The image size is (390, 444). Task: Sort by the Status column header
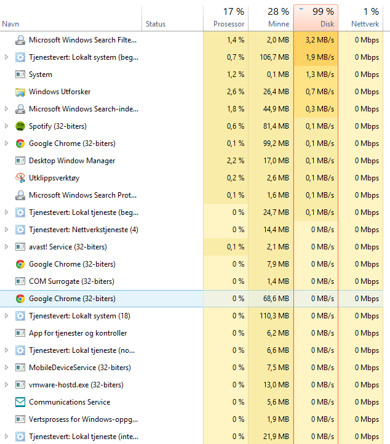[x=172, y=18]
